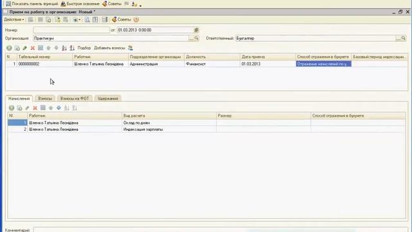Click the move up arrow in accruals toolbar
The height and width of the screenshot is (232, 412).
pyautogui.click(x=51, y=108)
